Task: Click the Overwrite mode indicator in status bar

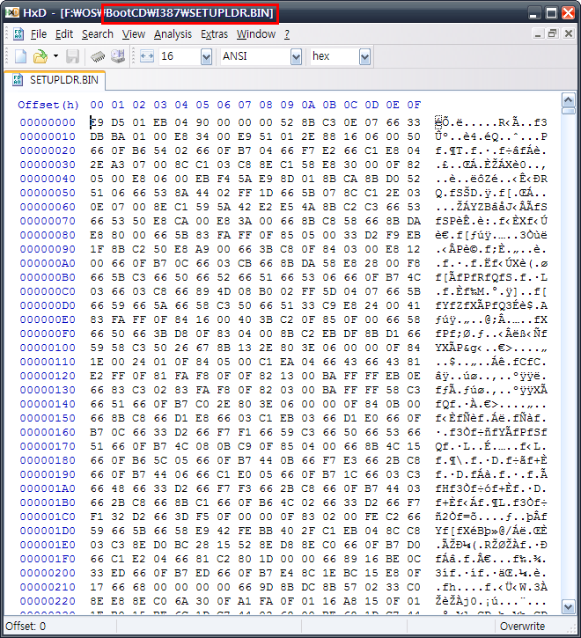Action: [x=522, y=626]
